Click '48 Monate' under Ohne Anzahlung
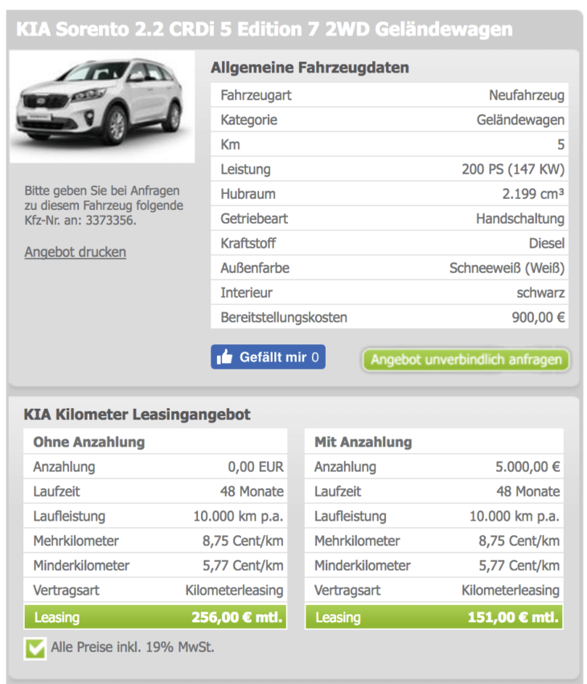The image size is (587, 684). 252,492
